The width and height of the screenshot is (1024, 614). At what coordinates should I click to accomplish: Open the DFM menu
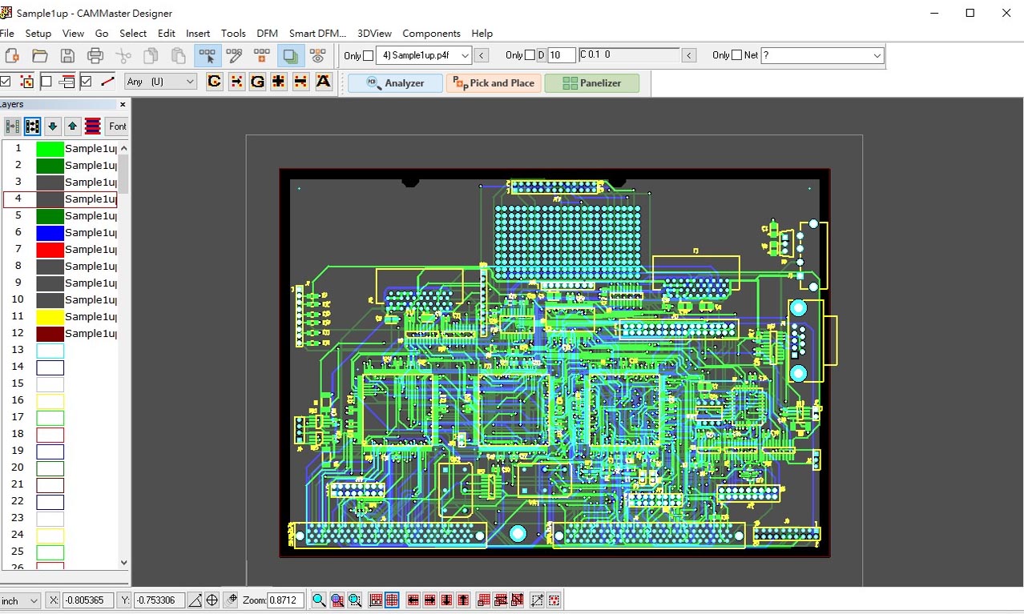pyautogui.click(x=267, y=33)
